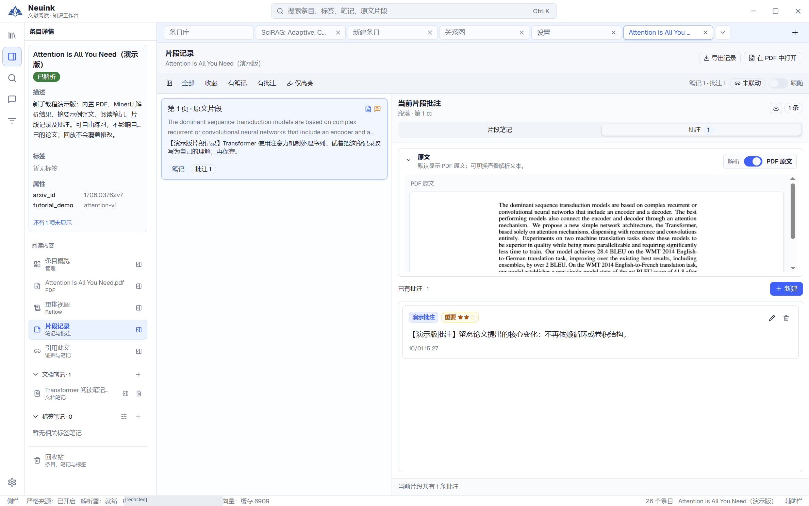The height and width of the screenshot is (506, 809).
Task: Click the 导出记录 button
Action: click(x=720, y=58)
